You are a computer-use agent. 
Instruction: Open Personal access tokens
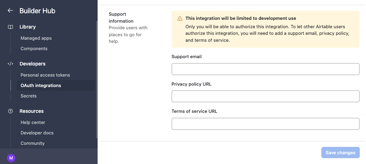[x=45, y=75]
